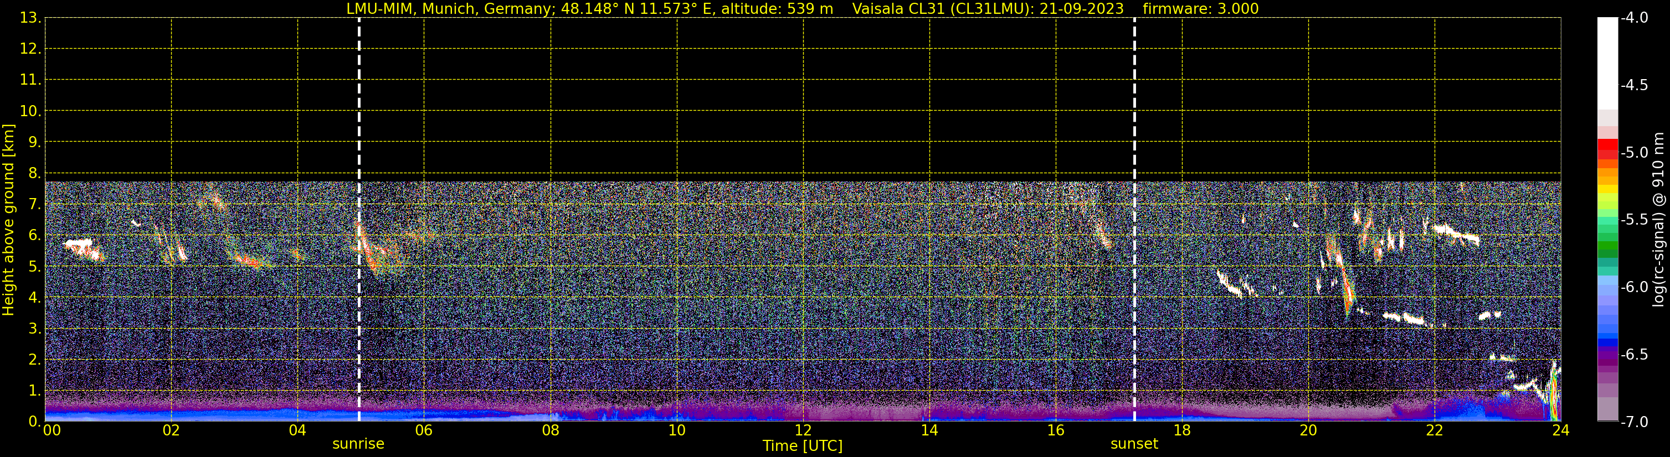Click the 'Vaisala CL31 (CL31LMU): 21-09-2023' text
Image resolution: width=1670 pixels, height=457 pixels.
(988, 8)
